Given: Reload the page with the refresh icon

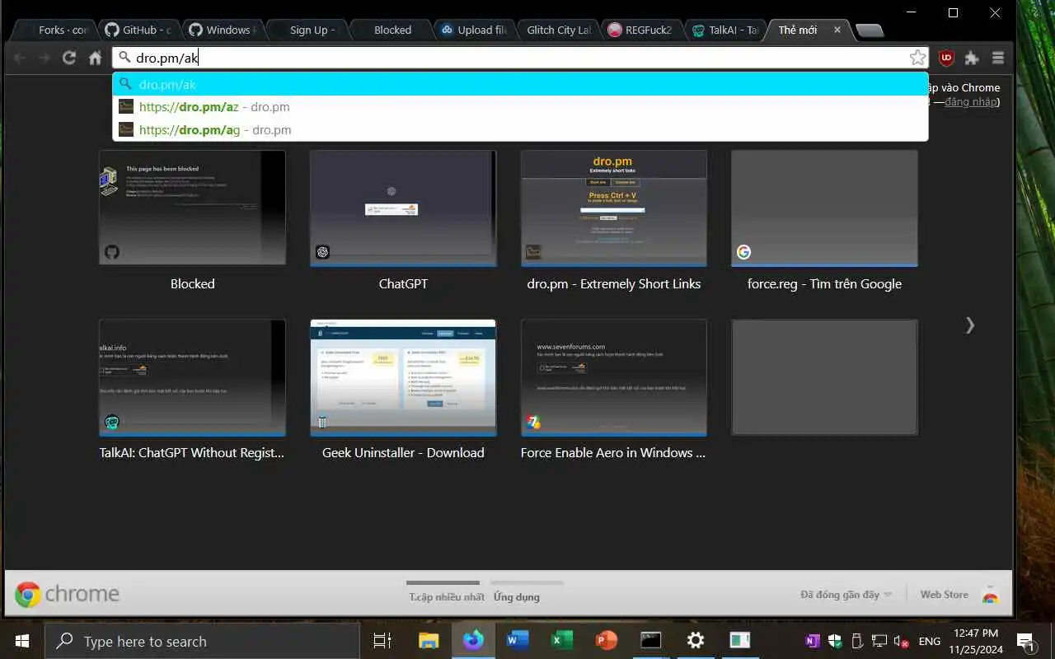Looking at the screenshot, I should pyautogui.click(x=69, y=58).
